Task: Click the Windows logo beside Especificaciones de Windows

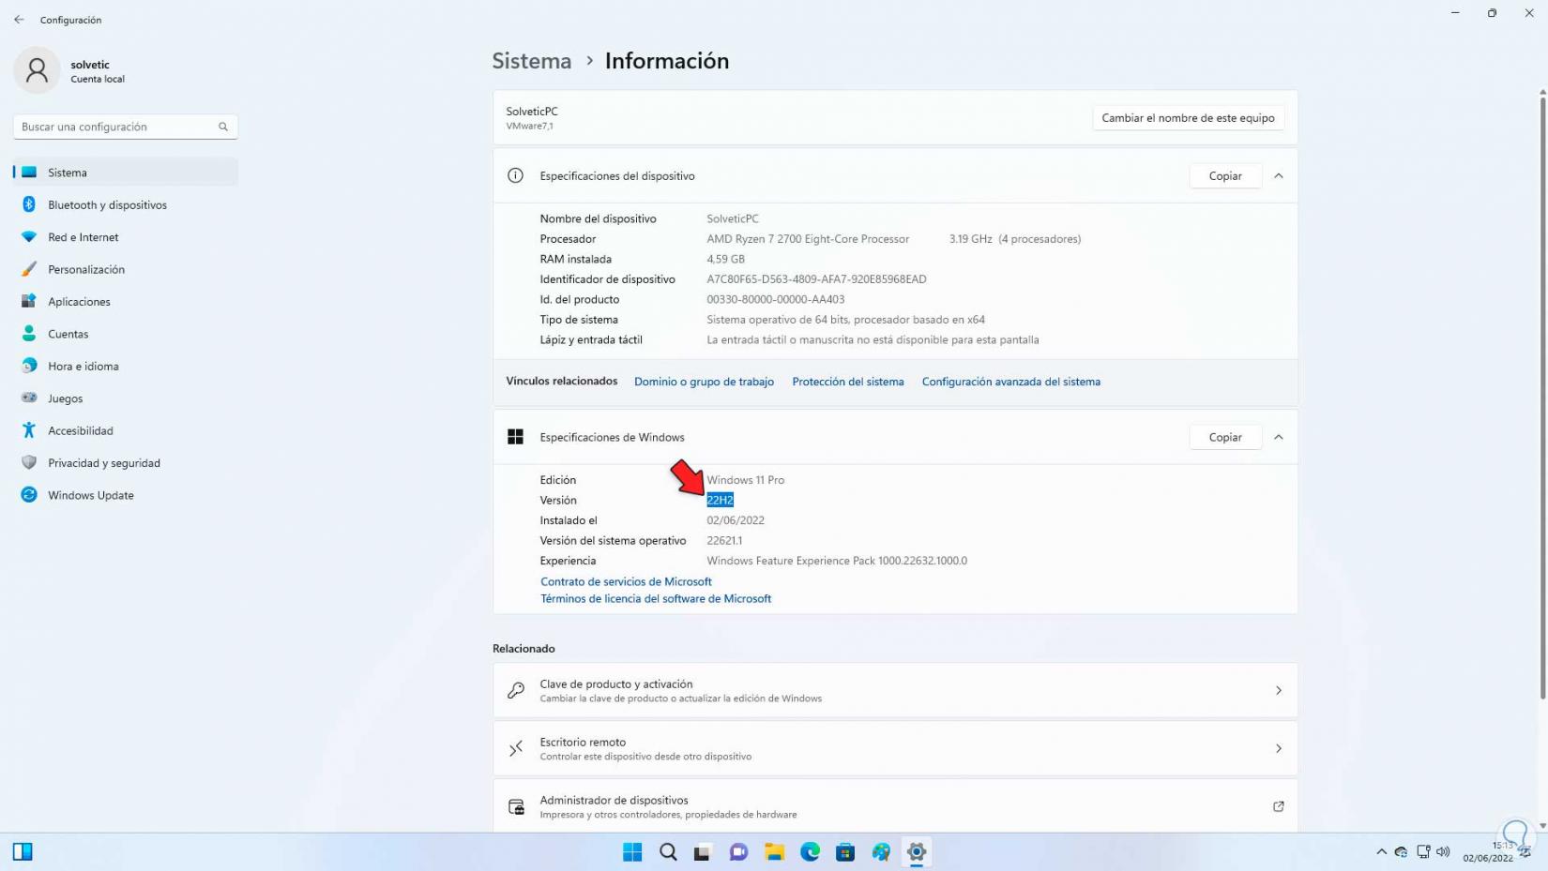Action: tap(515, 438)
